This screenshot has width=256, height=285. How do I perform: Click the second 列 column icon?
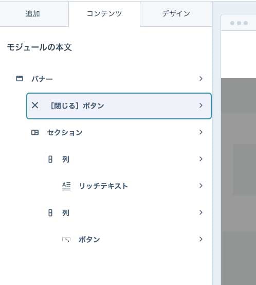tap(50, 212)
